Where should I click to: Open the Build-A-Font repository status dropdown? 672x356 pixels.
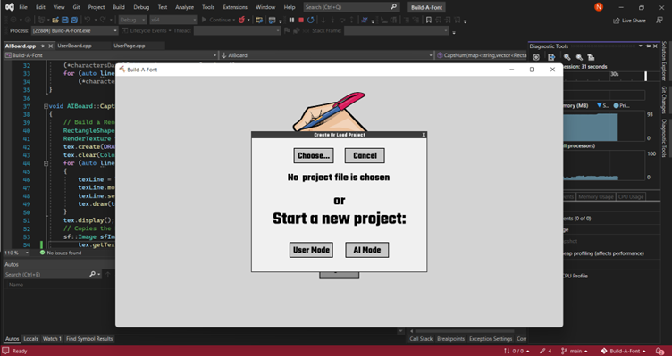(x=623, y=351)
